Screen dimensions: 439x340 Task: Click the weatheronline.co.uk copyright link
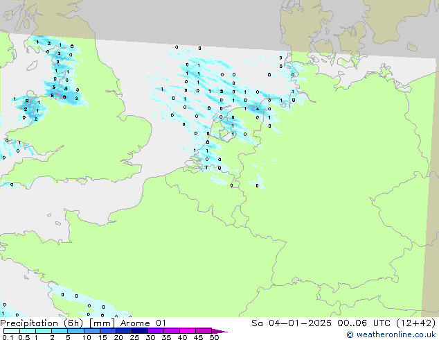391,334
